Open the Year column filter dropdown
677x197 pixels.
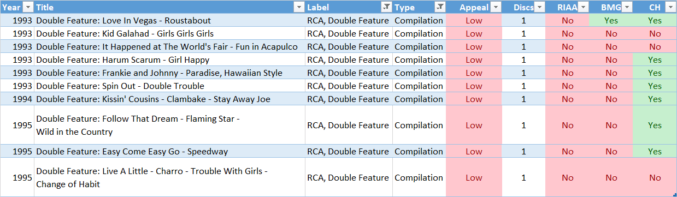pos(27,7)
